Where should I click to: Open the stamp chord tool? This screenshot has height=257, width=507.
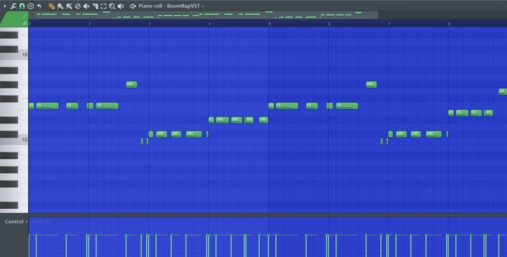tap(30, 6)
